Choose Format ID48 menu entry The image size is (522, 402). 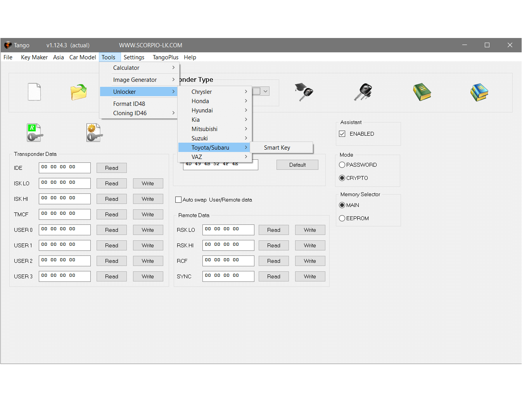(x=139, y=104)
